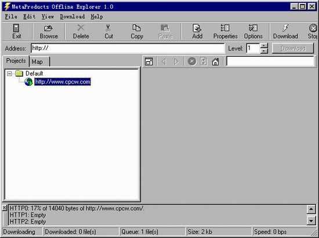Screen dimensions: 319x238
Task: Collapse the Default folder tree node
Action: tap(9, 73)
